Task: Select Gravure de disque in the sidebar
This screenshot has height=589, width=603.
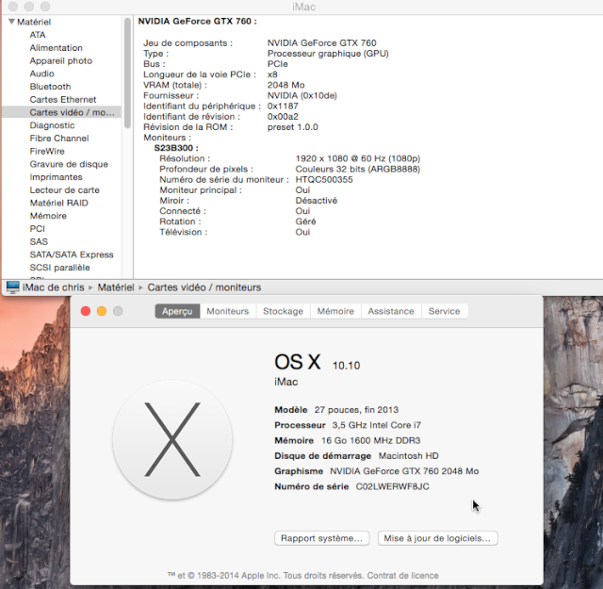Action: click(69, 164)
